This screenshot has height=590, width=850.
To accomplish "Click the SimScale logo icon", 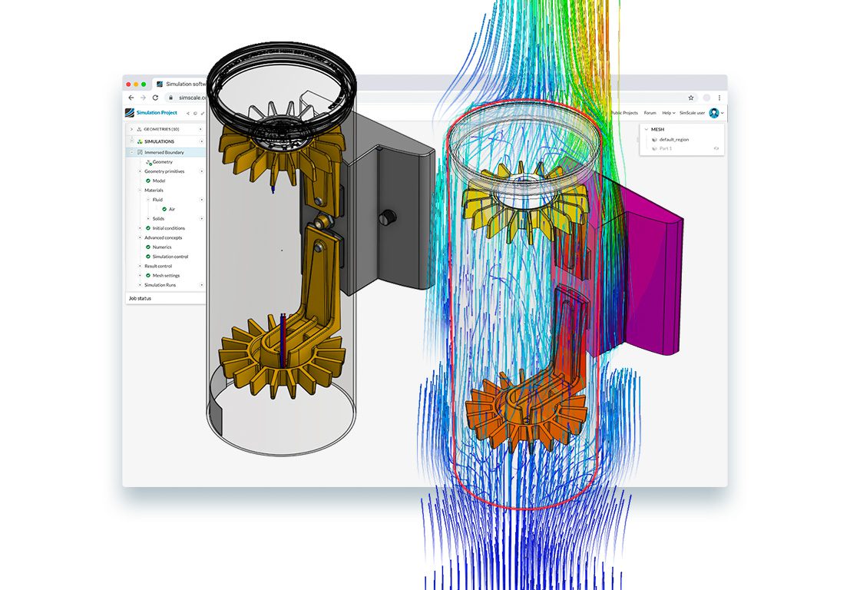I will (x=130, y=113).
